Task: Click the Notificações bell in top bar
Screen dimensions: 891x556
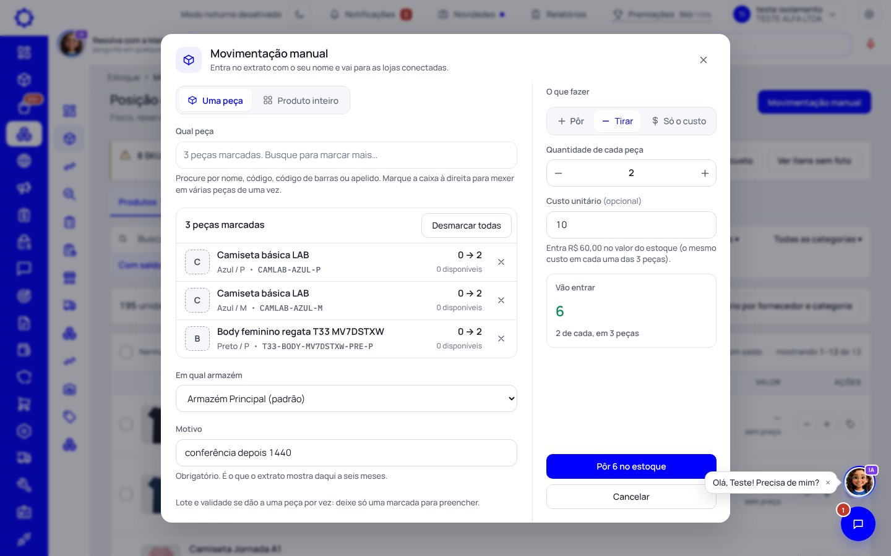Action: pyautogui.click(x=335, y=14)
